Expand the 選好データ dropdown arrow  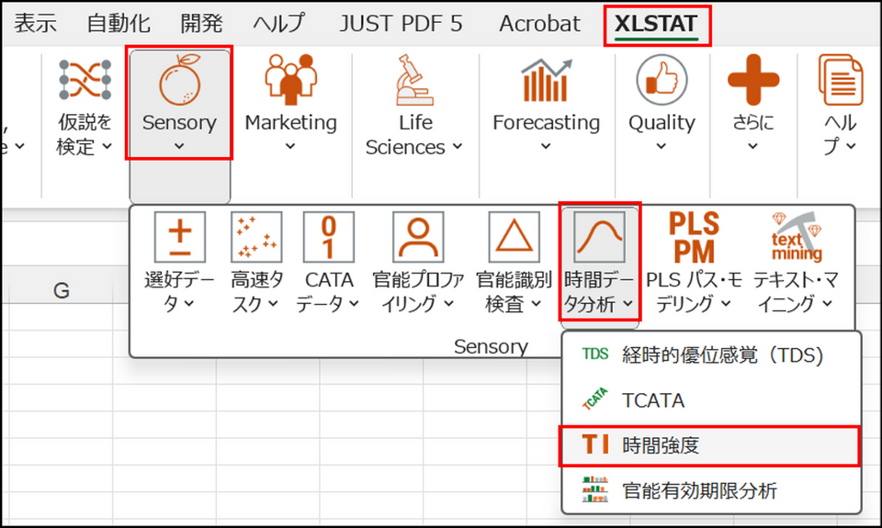click(189, 304)
